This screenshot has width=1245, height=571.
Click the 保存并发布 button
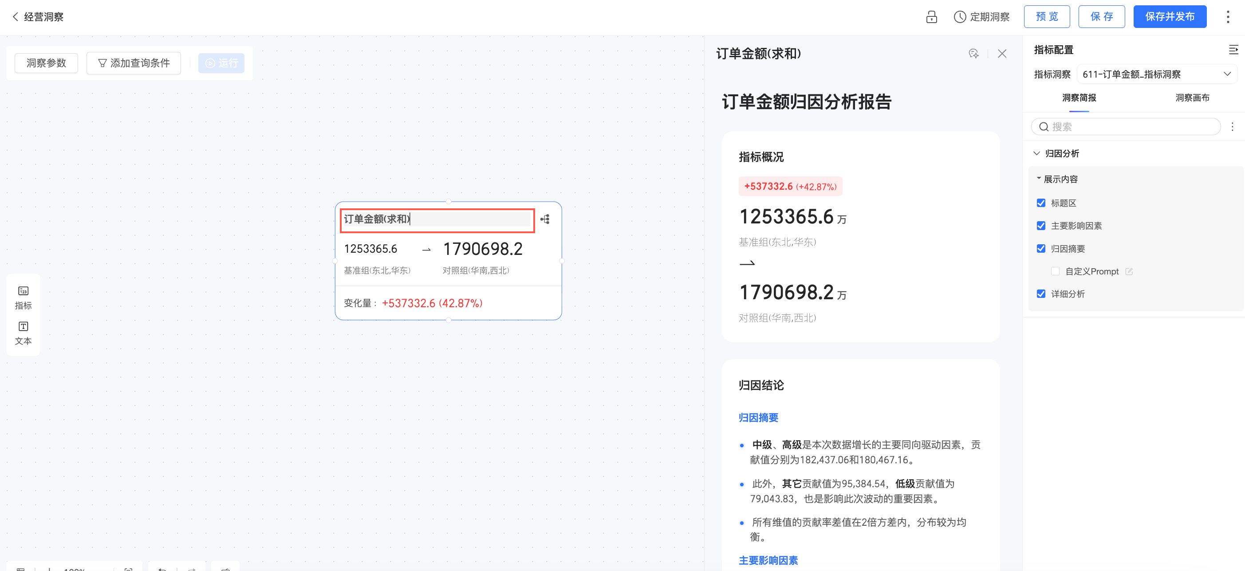pyautogui.click(x=1169, y=17)
